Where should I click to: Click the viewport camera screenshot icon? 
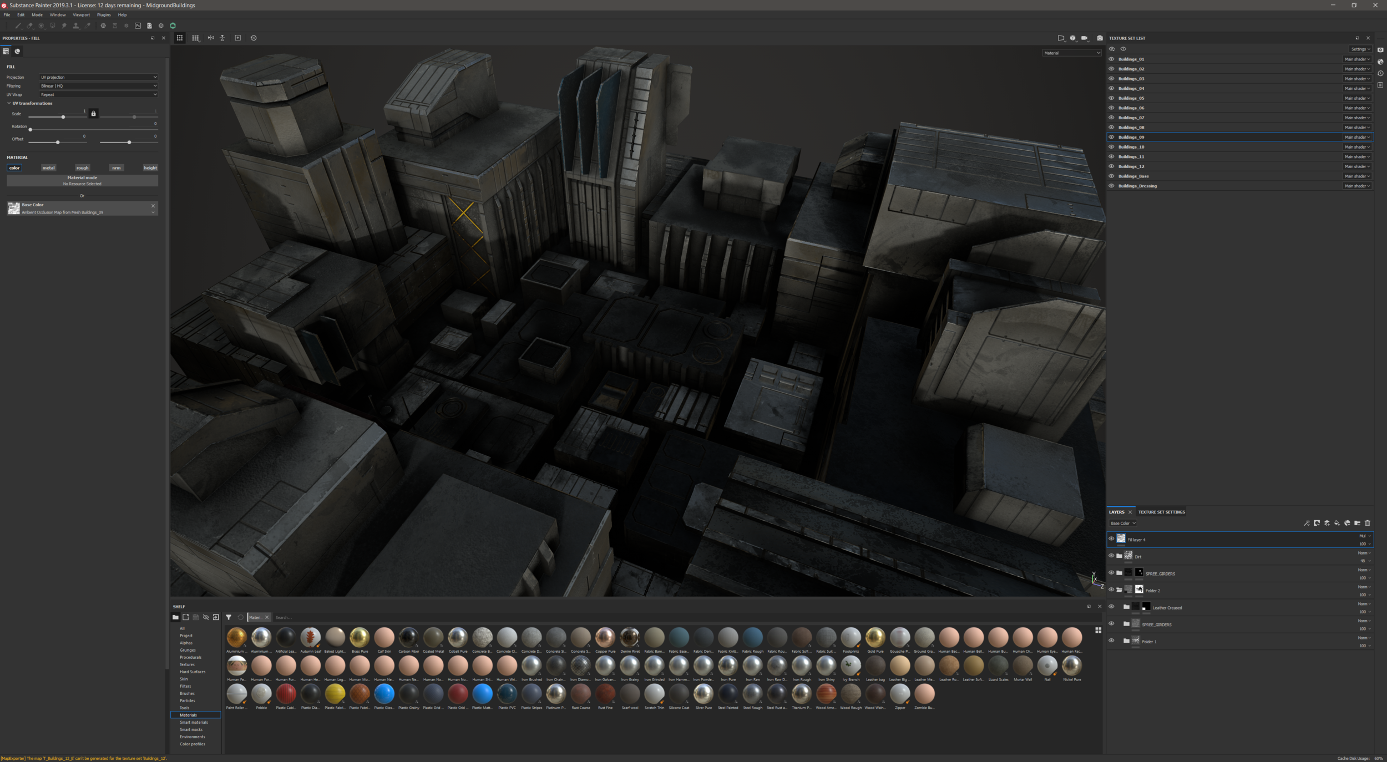coord(1100,38)
